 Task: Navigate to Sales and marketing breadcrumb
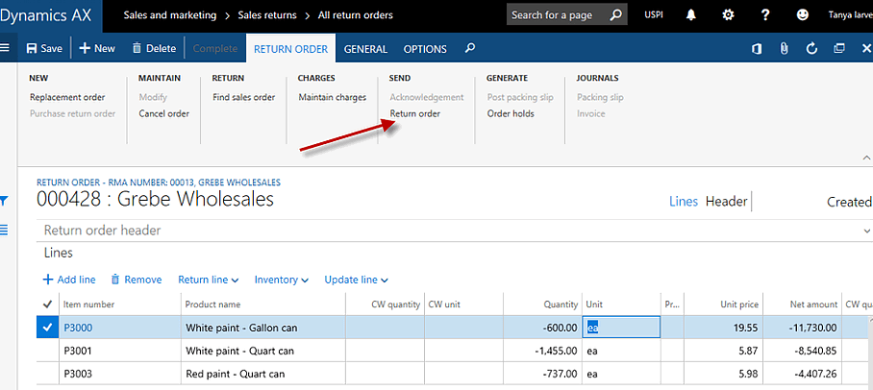click(170, 15)
